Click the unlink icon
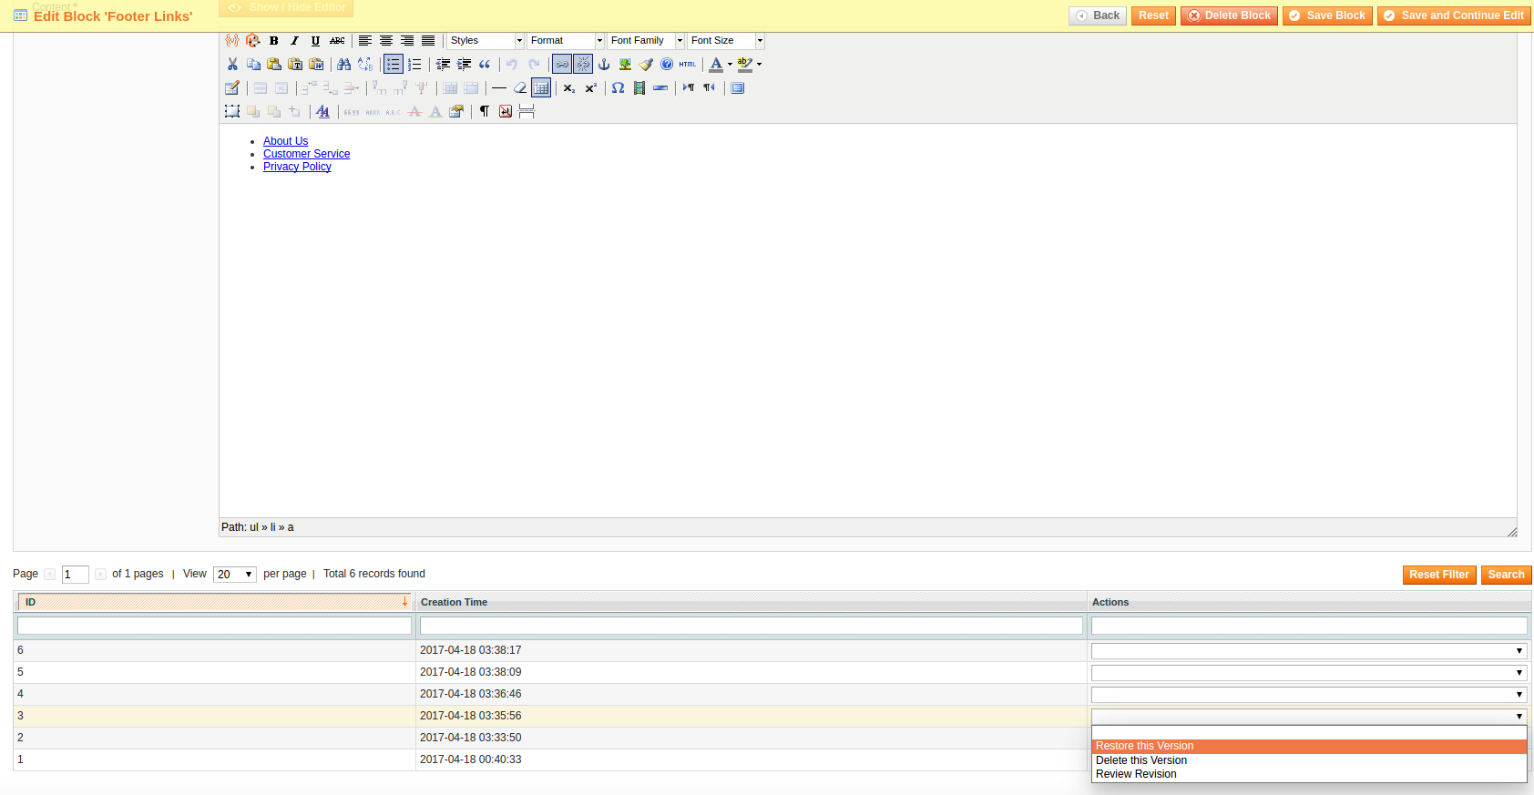The image size is (1534, 795). 583,64
